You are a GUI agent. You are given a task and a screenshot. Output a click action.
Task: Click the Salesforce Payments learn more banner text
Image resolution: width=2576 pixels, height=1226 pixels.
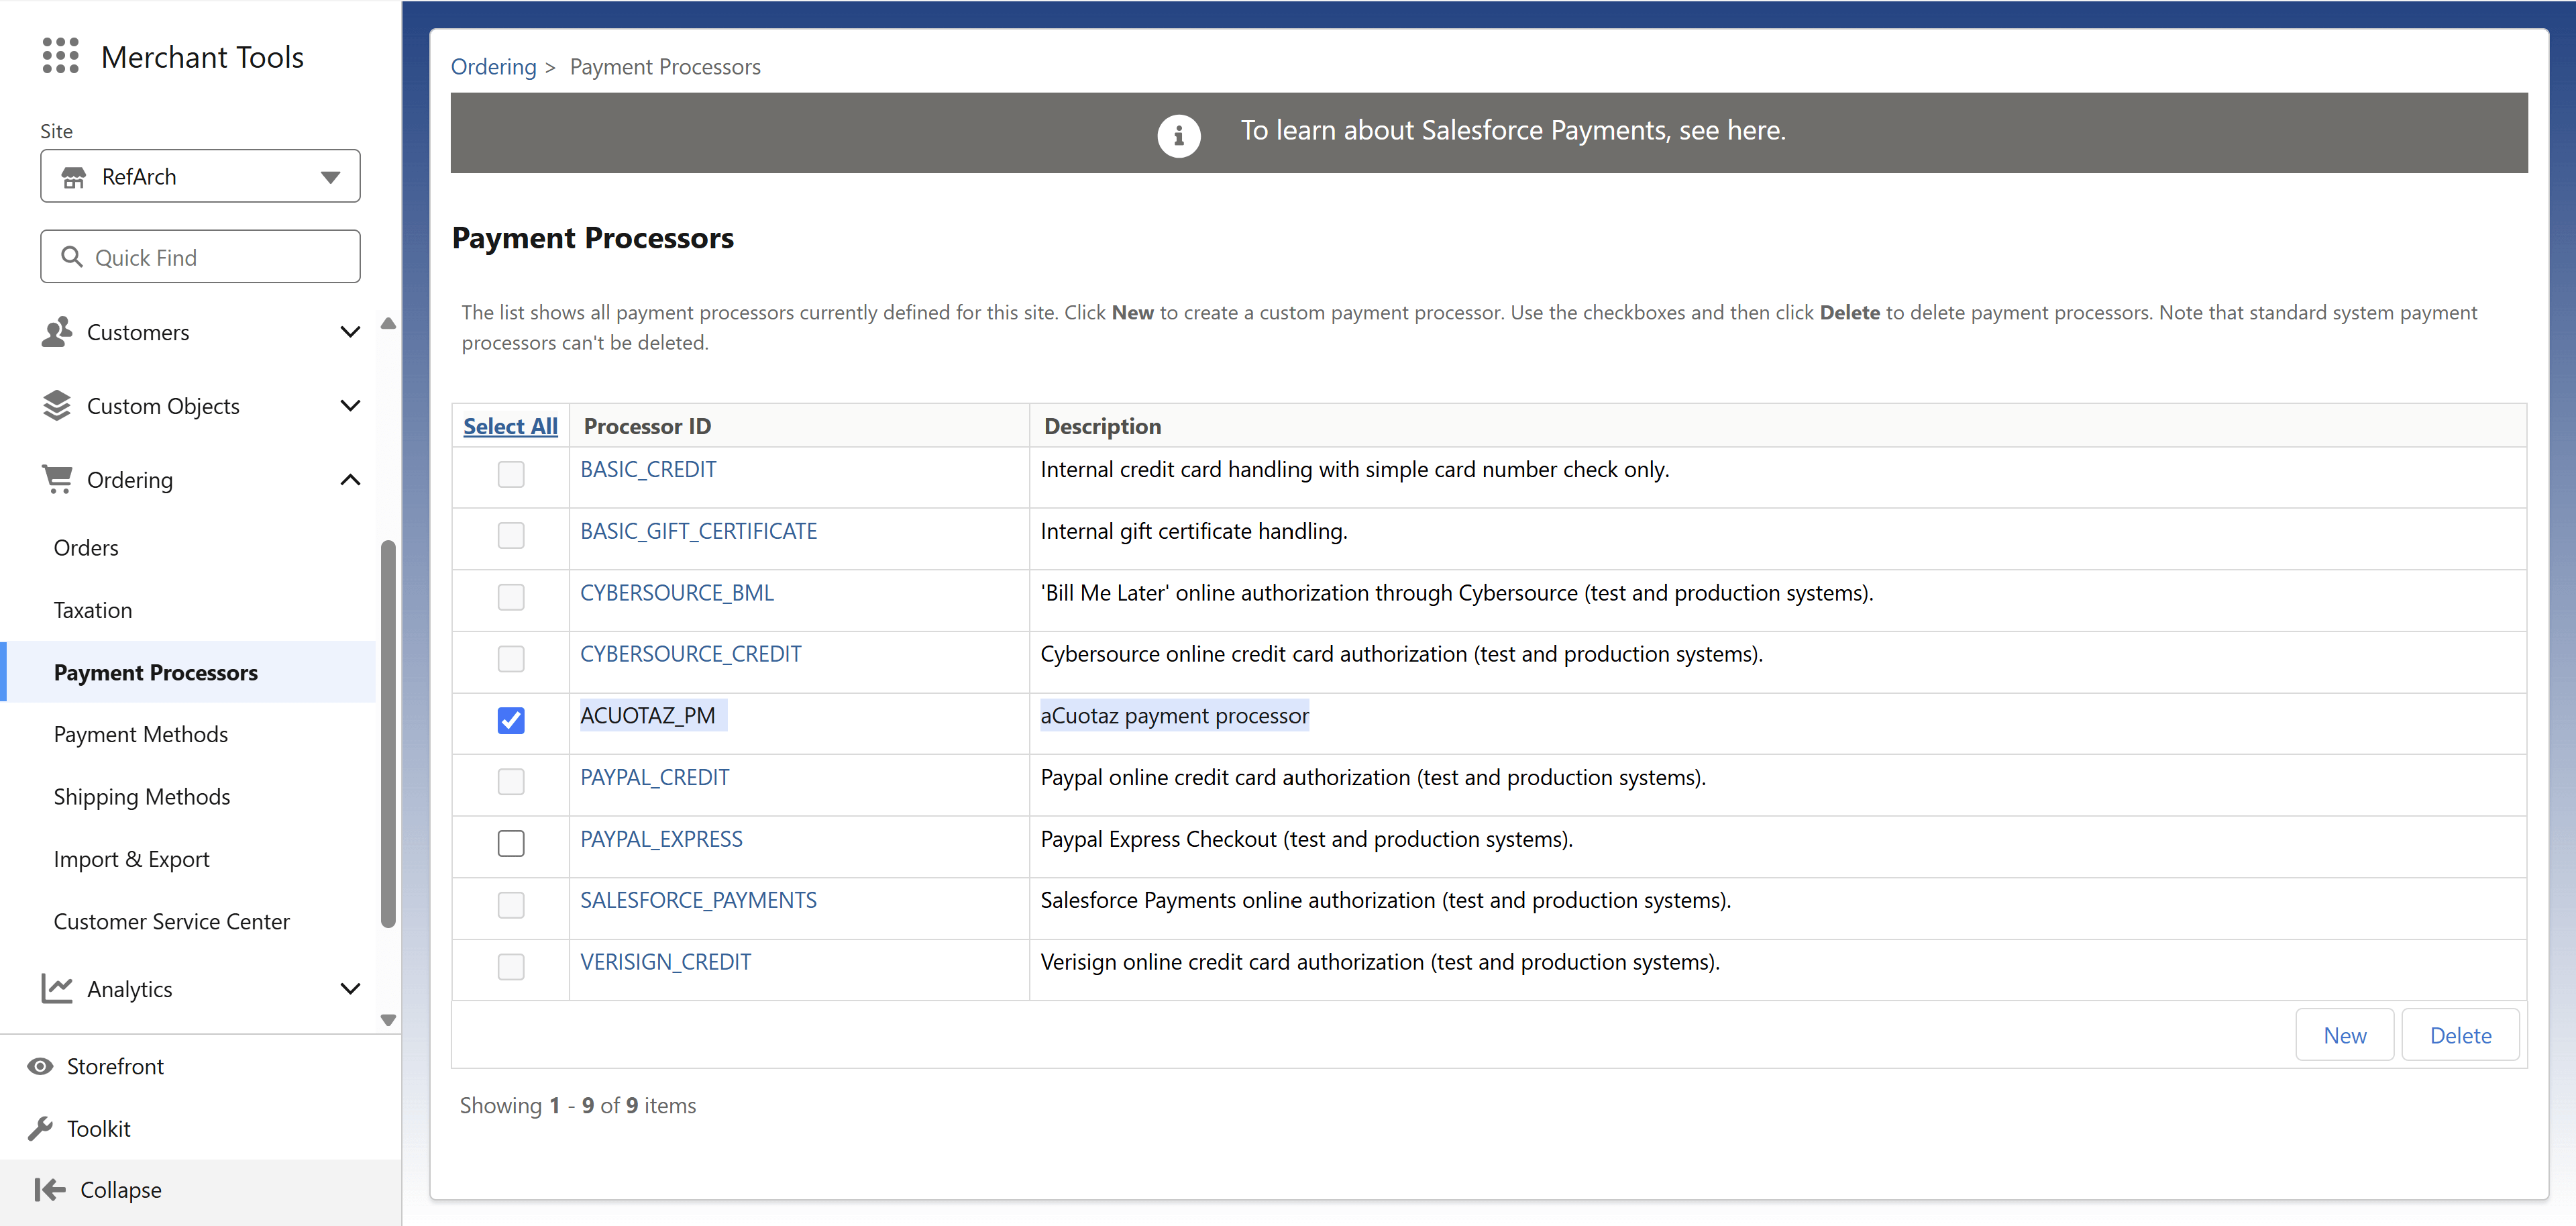pos(1513,131)
